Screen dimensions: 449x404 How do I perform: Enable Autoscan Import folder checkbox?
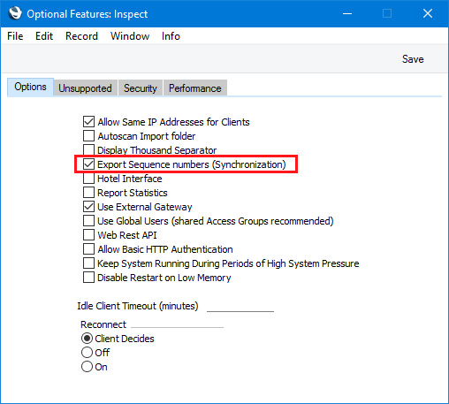pos(88,136)
